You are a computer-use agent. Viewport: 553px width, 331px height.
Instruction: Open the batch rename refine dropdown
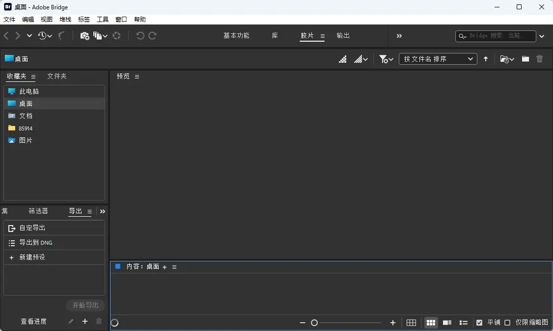click(x=100, y=36)
